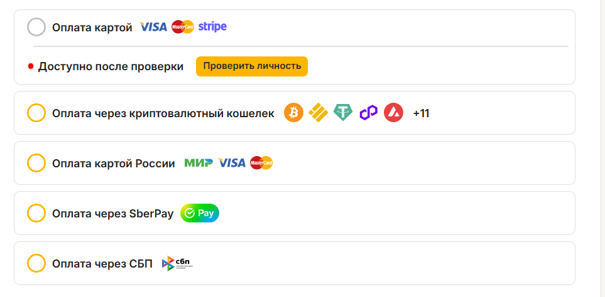Click the Avalanche red icon

(x=393, y=113)
